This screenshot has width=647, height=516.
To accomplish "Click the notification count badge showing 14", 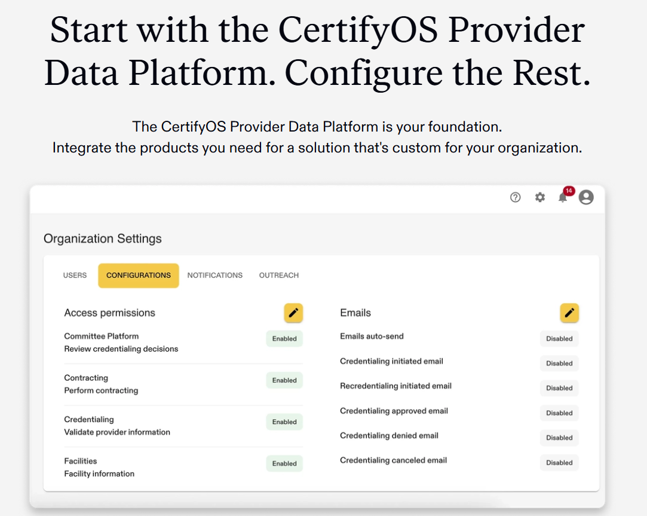I will coord(568,191).
